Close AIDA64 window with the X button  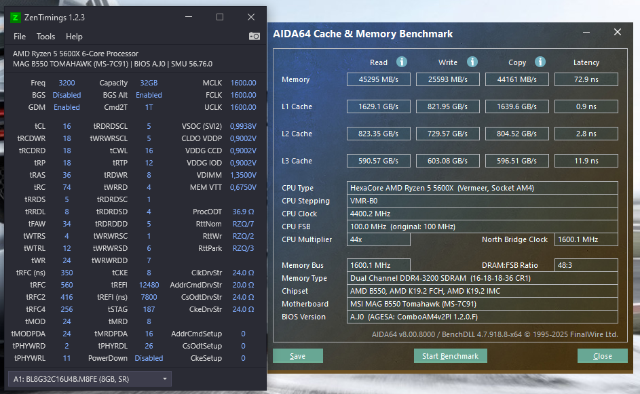click(617, 33)
